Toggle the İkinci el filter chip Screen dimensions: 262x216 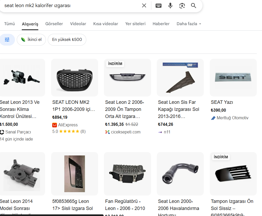(x=31, y=40)
